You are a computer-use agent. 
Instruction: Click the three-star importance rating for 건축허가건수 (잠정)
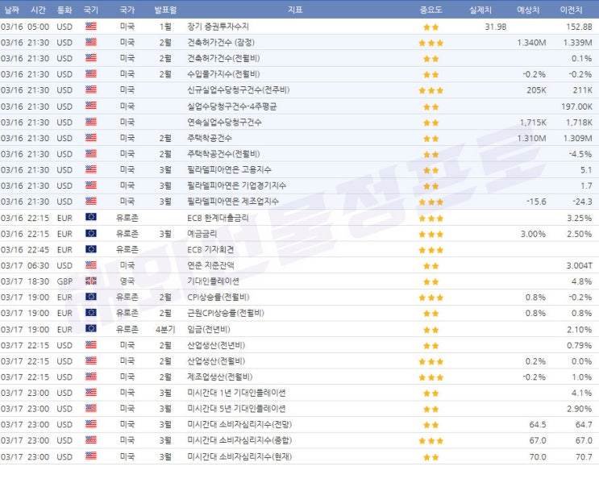coord(431,43)
